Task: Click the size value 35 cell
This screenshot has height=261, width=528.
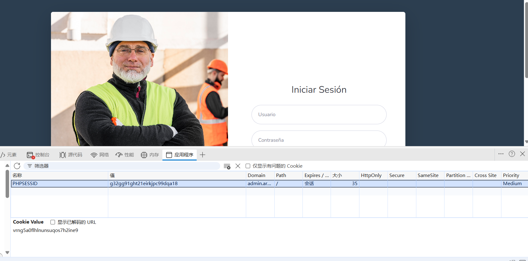Action: tap(345, 184)
